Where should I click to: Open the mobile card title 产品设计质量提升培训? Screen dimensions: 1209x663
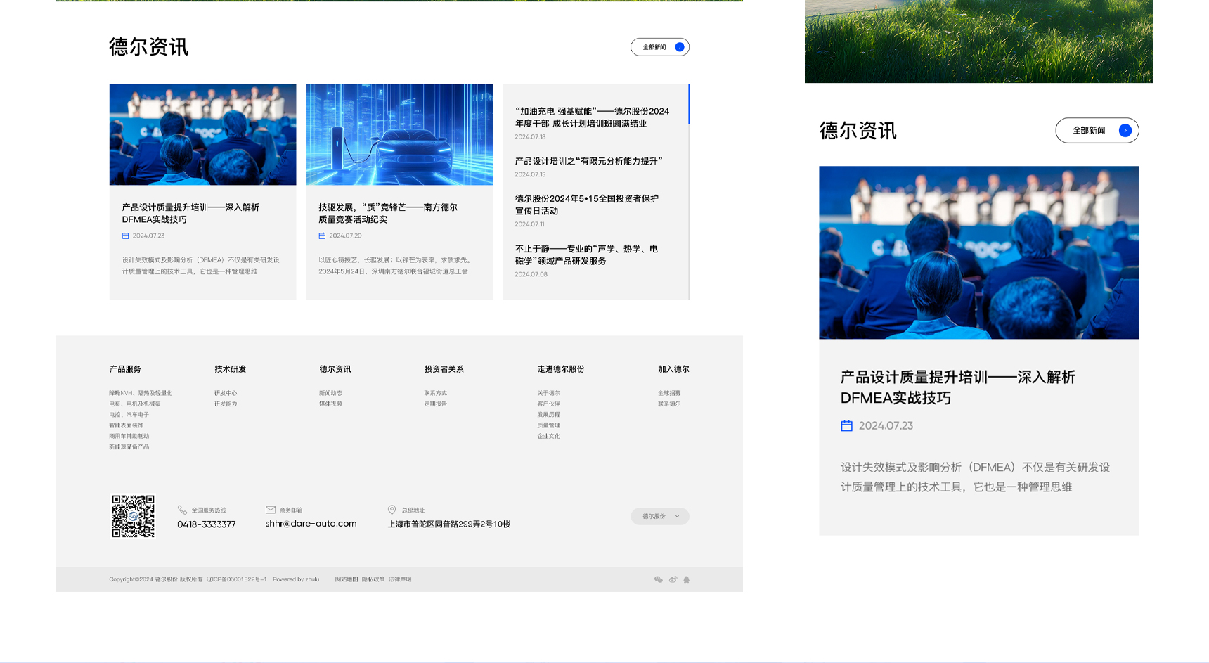coord(958,387)
